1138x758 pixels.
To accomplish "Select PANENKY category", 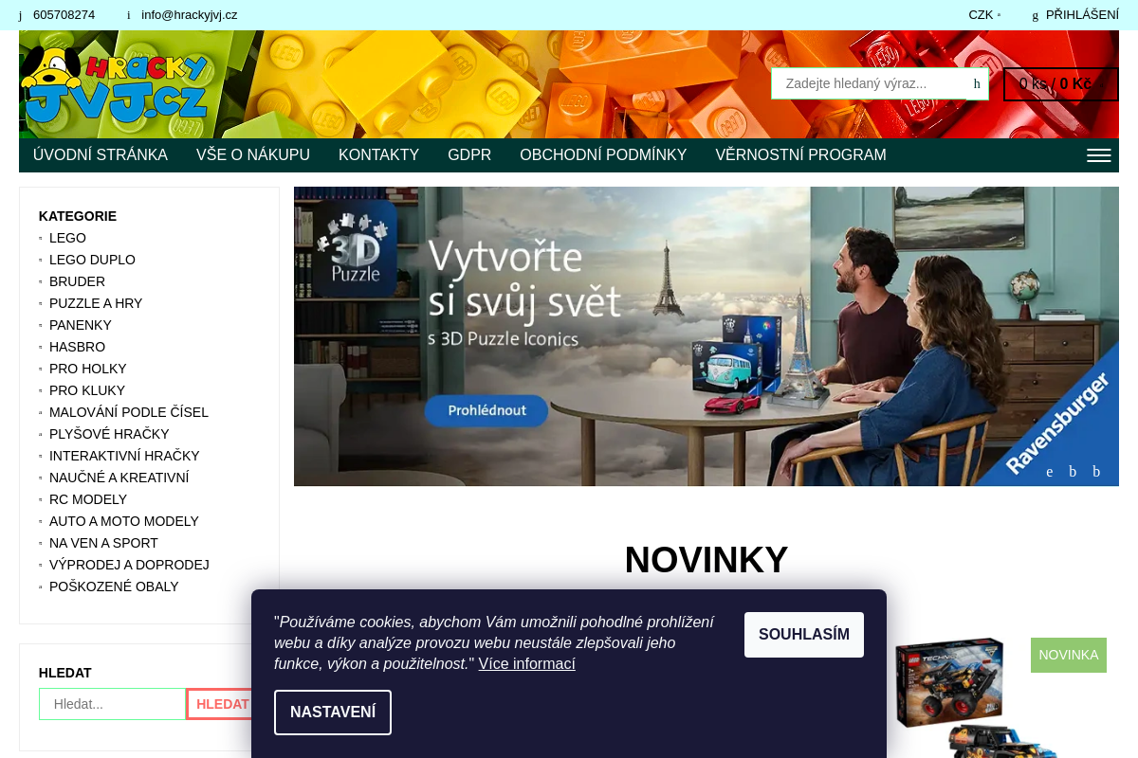I will tap(81, 325).
